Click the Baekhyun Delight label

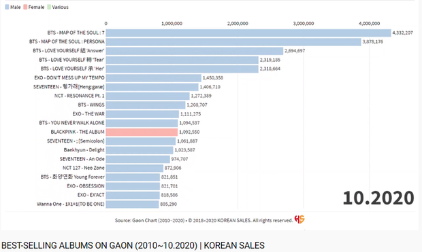[x=84, y=150]
